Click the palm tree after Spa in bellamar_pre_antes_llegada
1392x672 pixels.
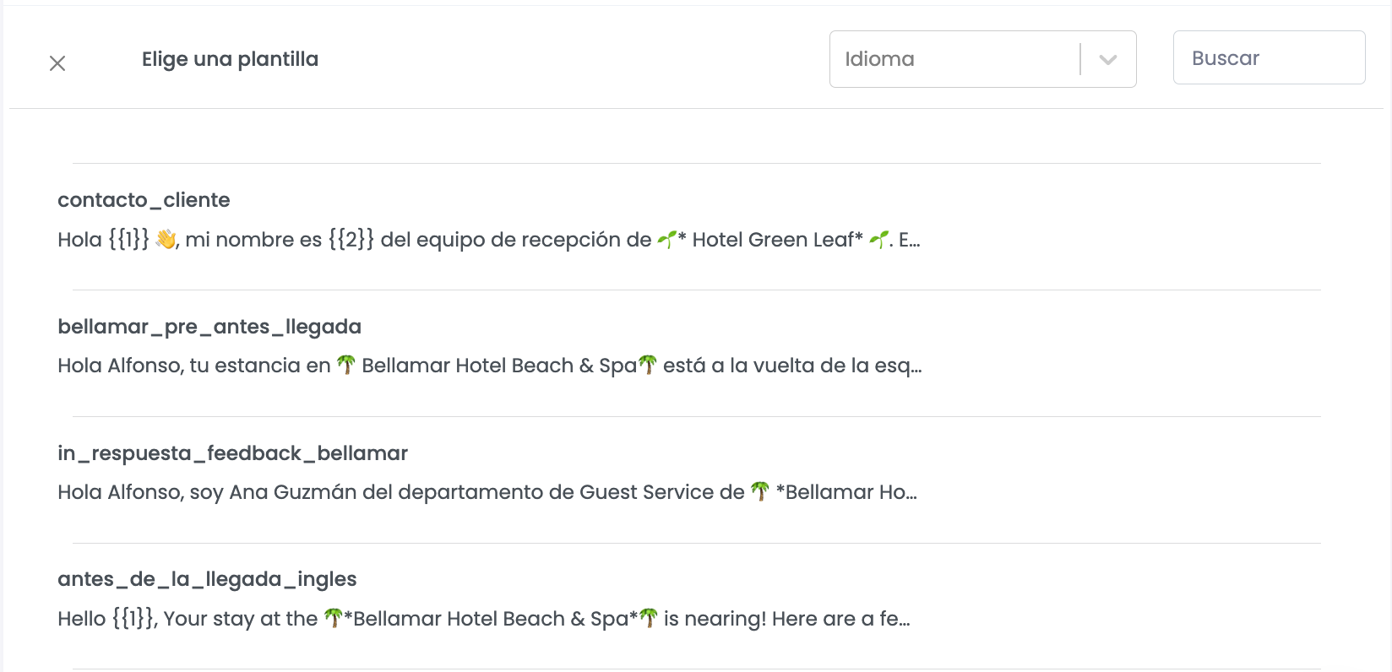coord(648,365)
